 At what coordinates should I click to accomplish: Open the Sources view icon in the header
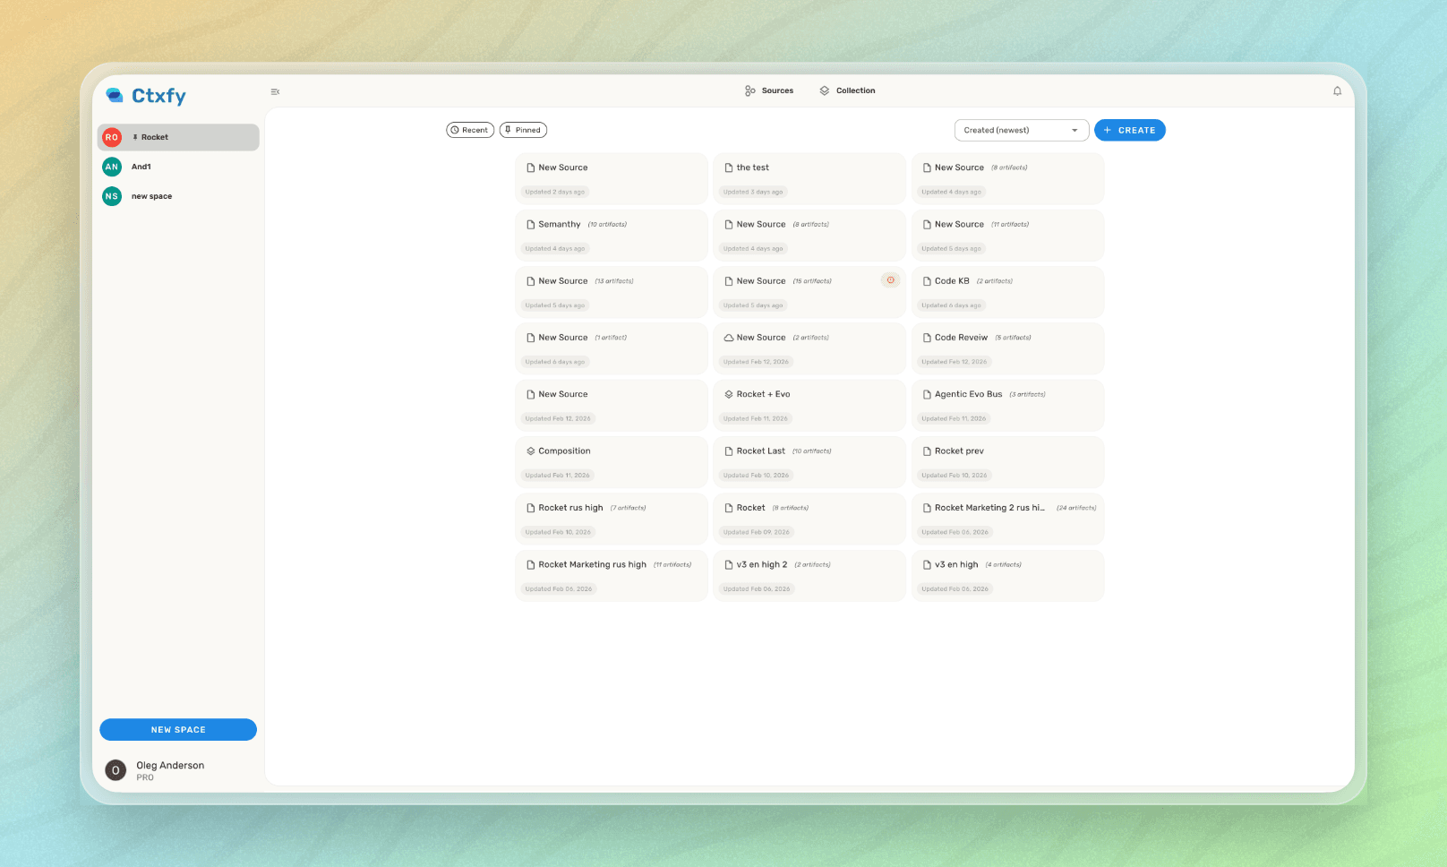coord(750,90)
